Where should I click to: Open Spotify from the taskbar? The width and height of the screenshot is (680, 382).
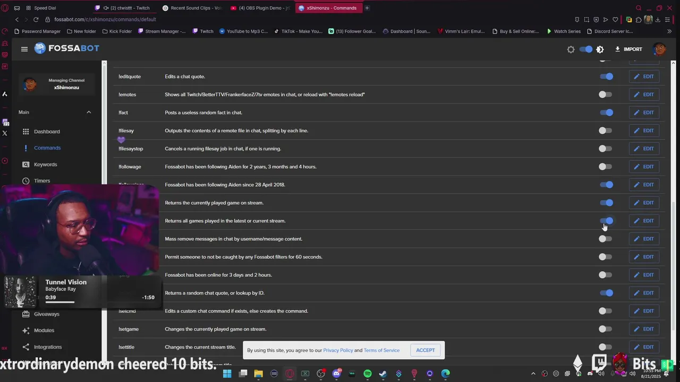(x=368, y=374)
